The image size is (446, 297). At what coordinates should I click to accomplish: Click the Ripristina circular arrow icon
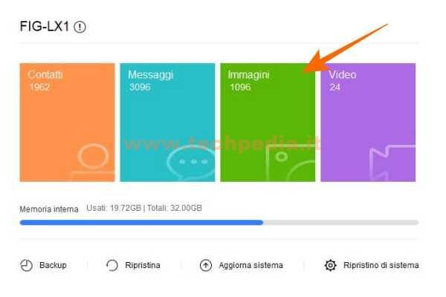coord(112,266)
